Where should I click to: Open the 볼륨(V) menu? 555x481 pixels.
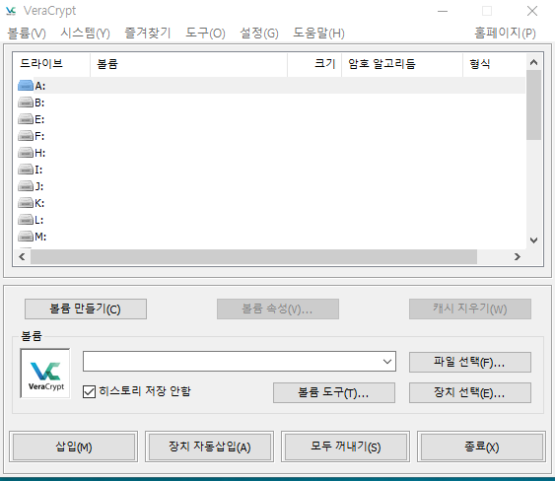[27, 34]
